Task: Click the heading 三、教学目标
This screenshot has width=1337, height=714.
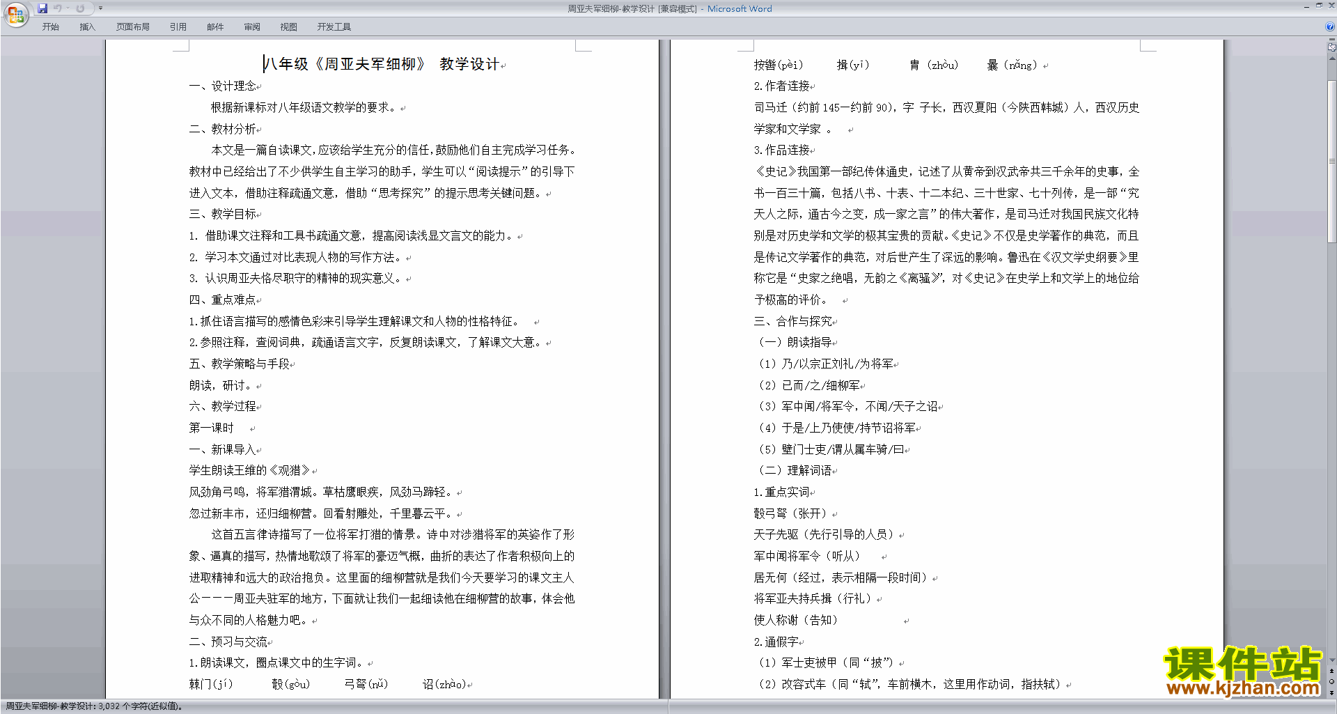Action: (x=223, y=214)
